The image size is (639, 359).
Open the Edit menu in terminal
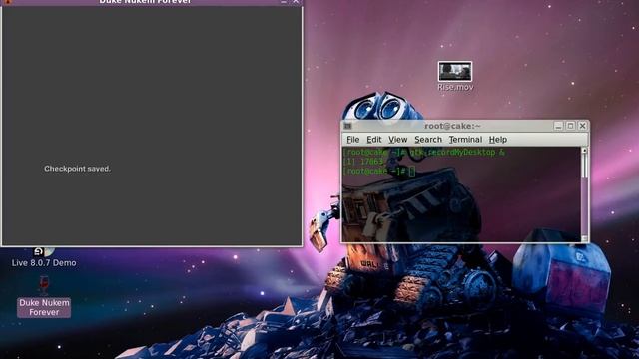tap(373, 140)
